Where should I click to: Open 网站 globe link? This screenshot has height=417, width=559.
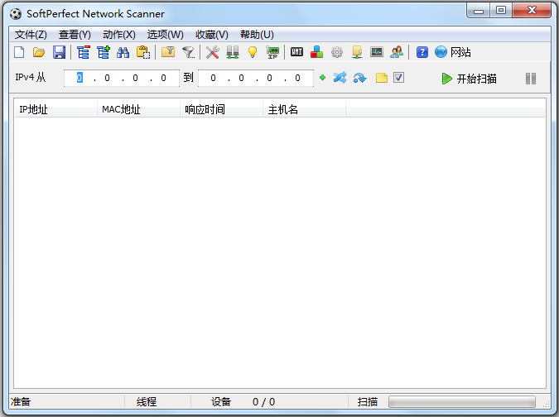tap(453, 52)
